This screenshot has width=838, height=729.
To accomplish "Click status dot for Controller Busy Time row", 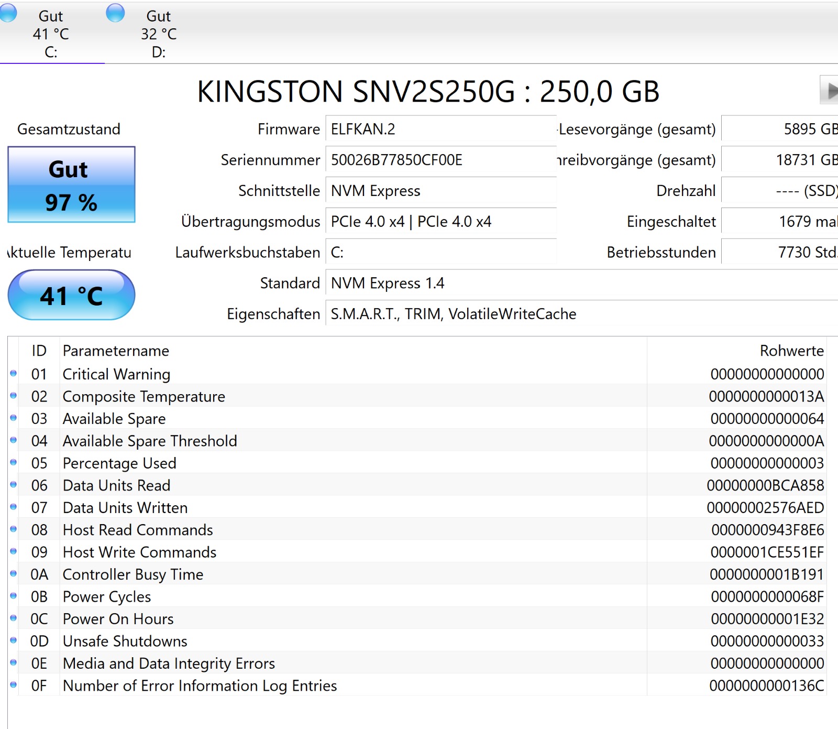I will tap(14, 573).
